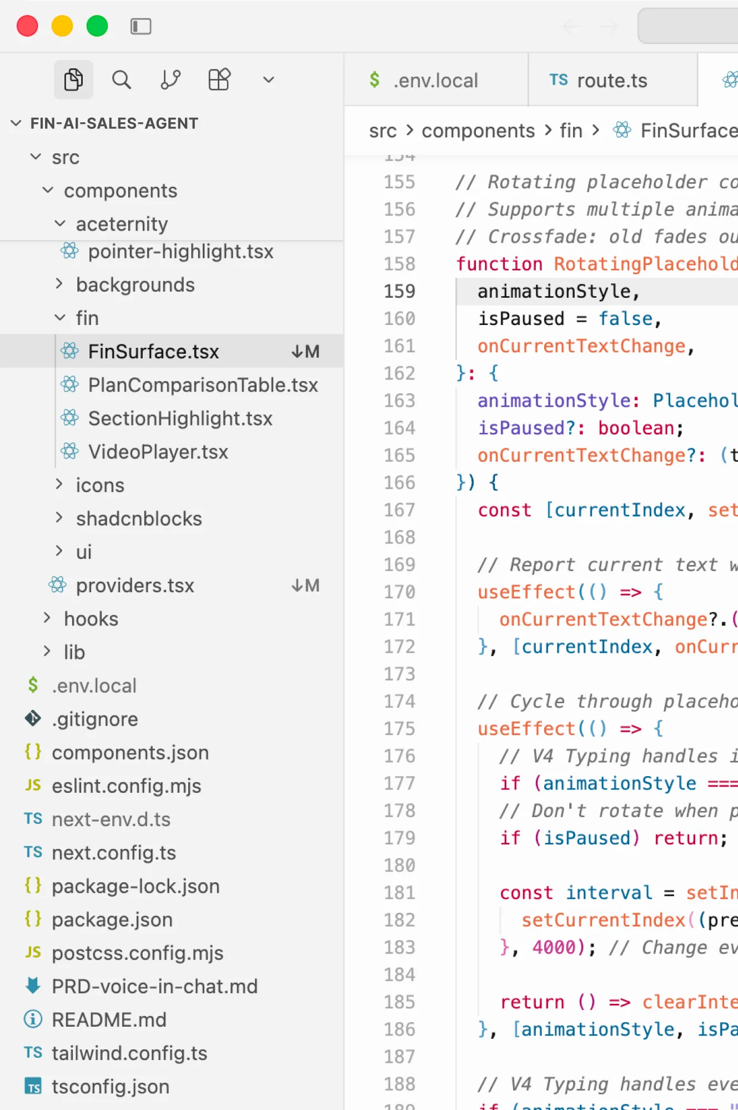Toggle the primary sidebar icon

(140, 26)
